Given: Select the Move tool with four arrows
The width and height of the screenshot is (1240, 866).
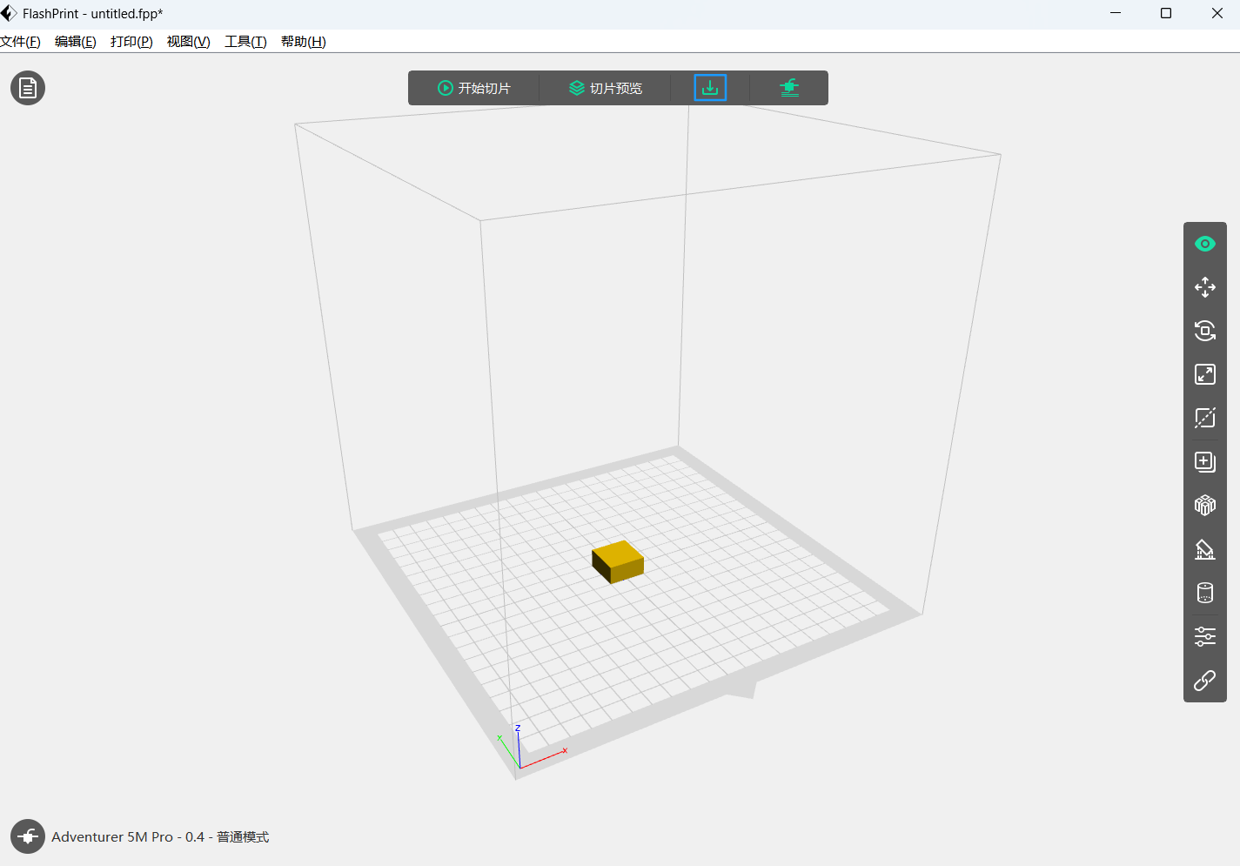Looking at the screenshot, I should tap(1204, 287).
